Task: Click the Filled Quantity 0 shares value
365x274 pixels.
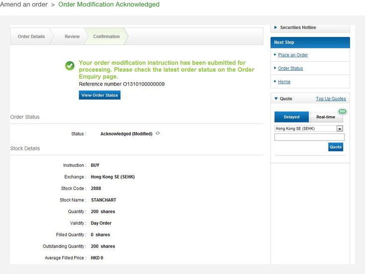Action: [x=100, y=235]
